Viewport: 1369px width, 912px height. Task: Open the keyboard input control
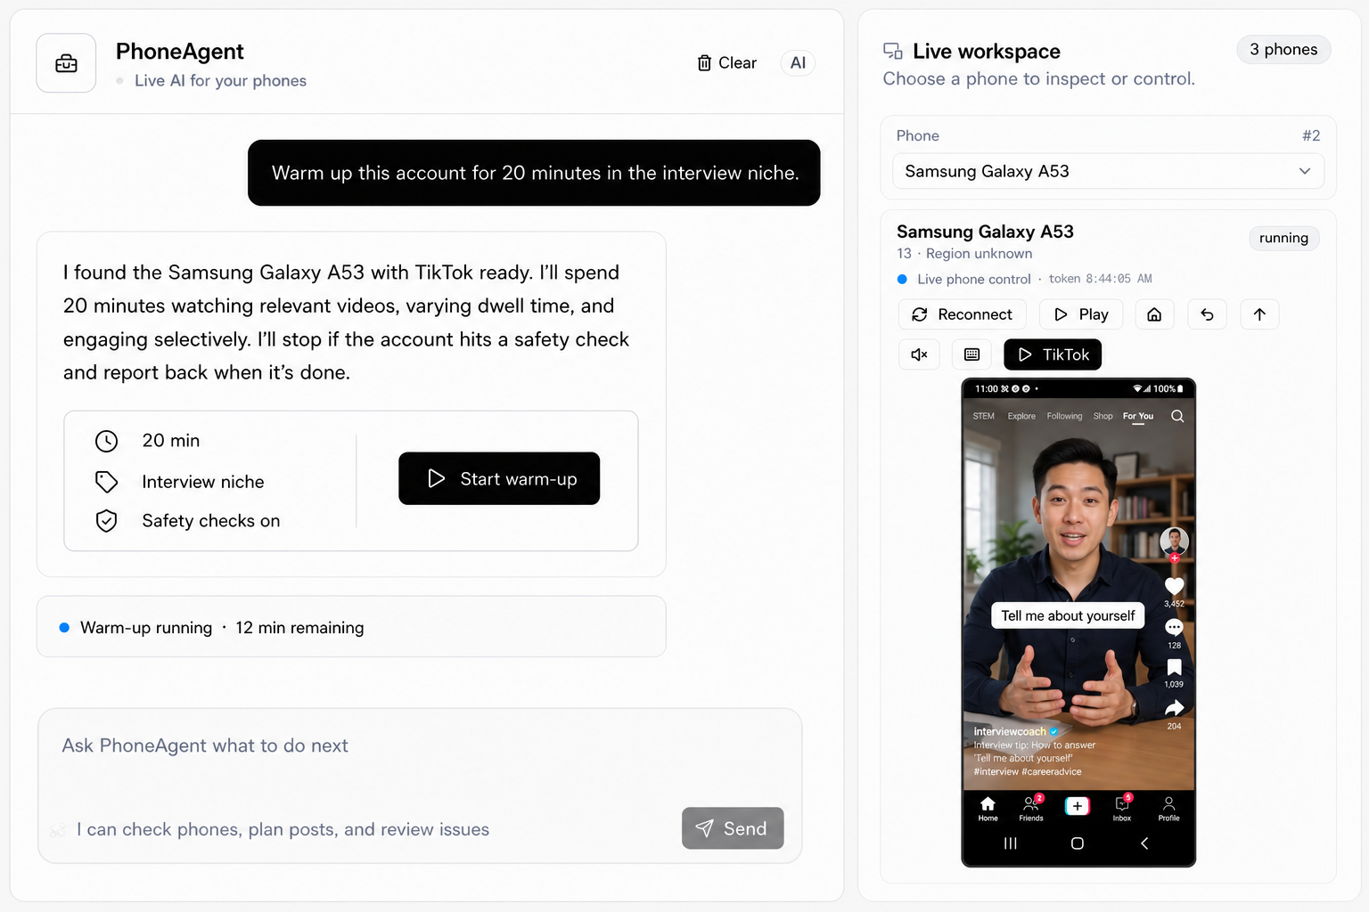(971, 354)
